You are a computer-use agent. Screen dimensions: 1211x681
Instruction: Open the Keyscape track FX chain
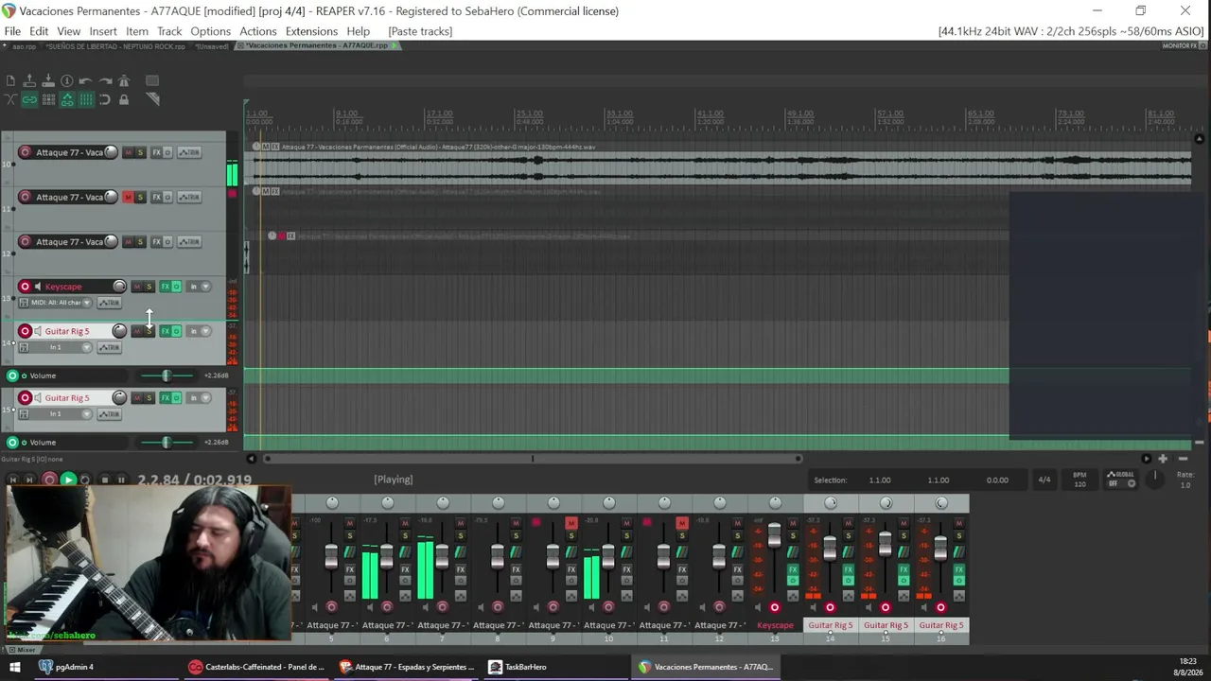(165, 287)
